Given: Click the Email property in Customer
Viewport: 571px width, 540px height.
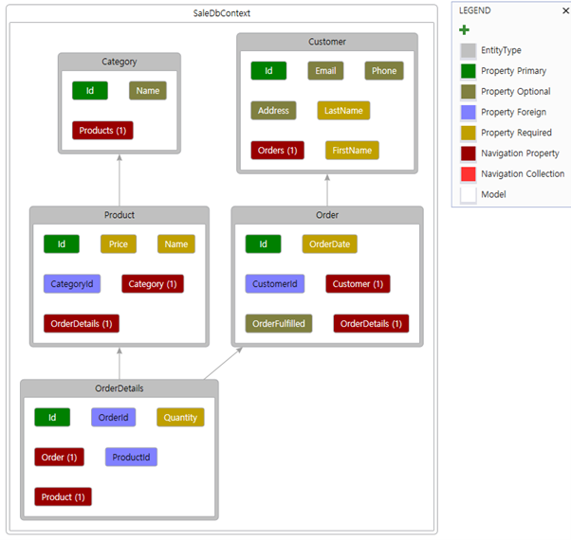Looking at the screenshot, I should [325, 71].
